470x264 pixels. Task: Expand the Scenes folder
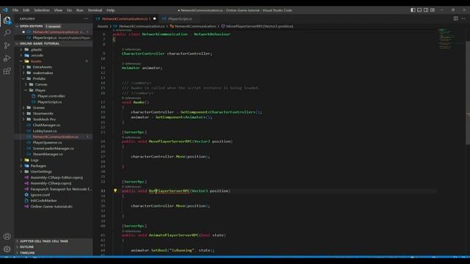pos(39,108)
